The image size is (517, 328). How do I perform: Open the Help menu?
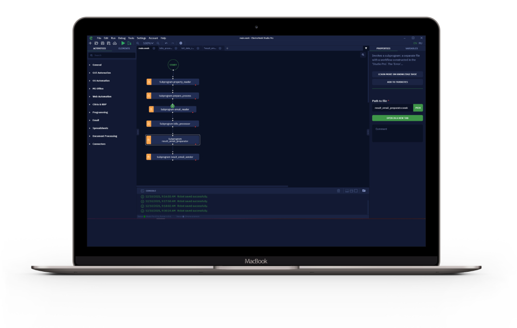(163, 38)
